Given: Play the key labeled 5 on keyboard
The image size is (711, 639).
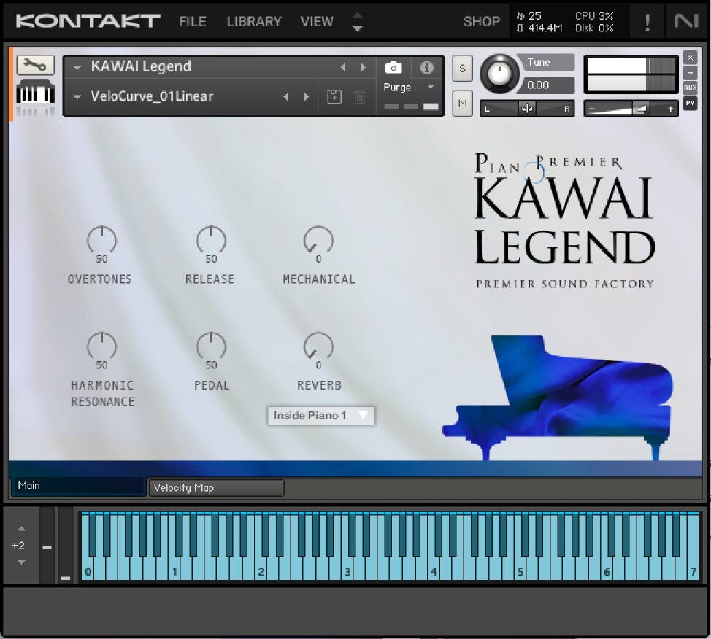Looking at the screenshot, I should [520, 571].
